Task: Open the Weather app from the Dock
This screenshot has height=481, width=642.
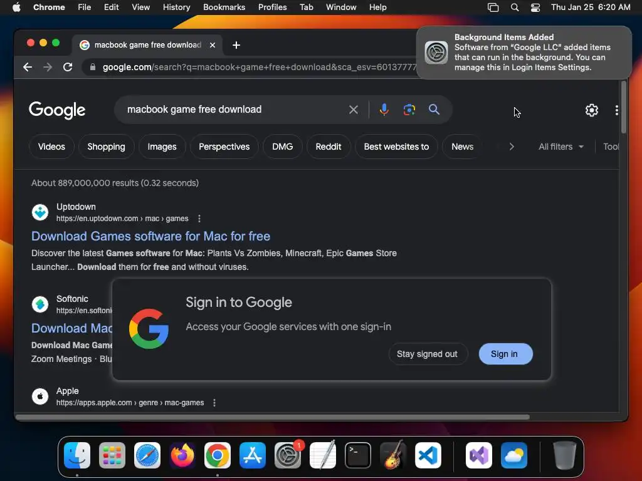Action: tap(514, 455)
